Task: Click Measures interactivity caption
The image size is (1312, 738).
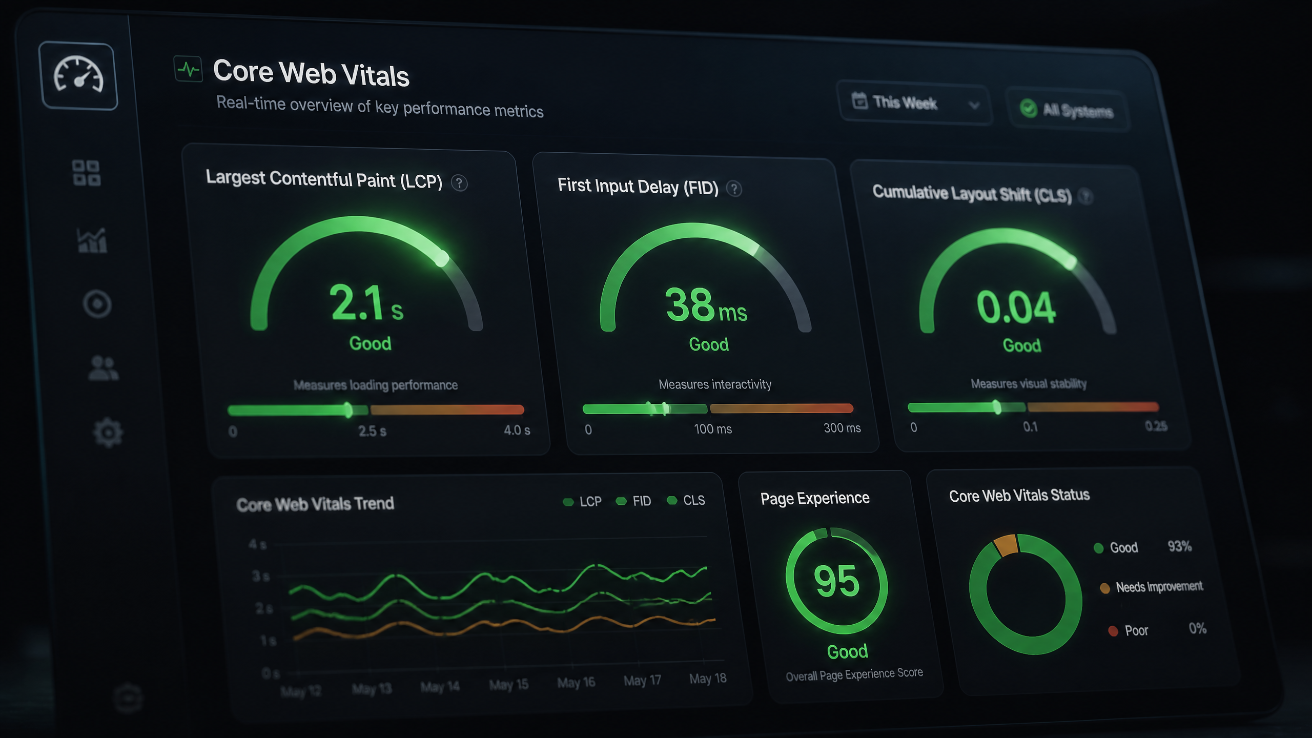Action: click(715, 384)
